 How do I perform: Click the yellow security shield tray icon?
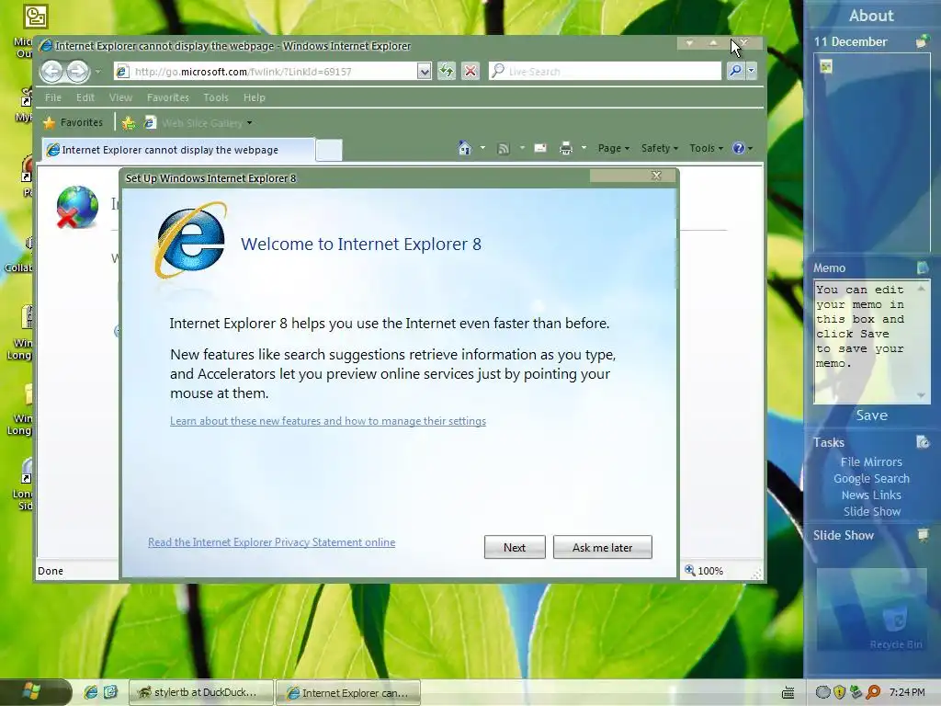[x=840, y=692]
